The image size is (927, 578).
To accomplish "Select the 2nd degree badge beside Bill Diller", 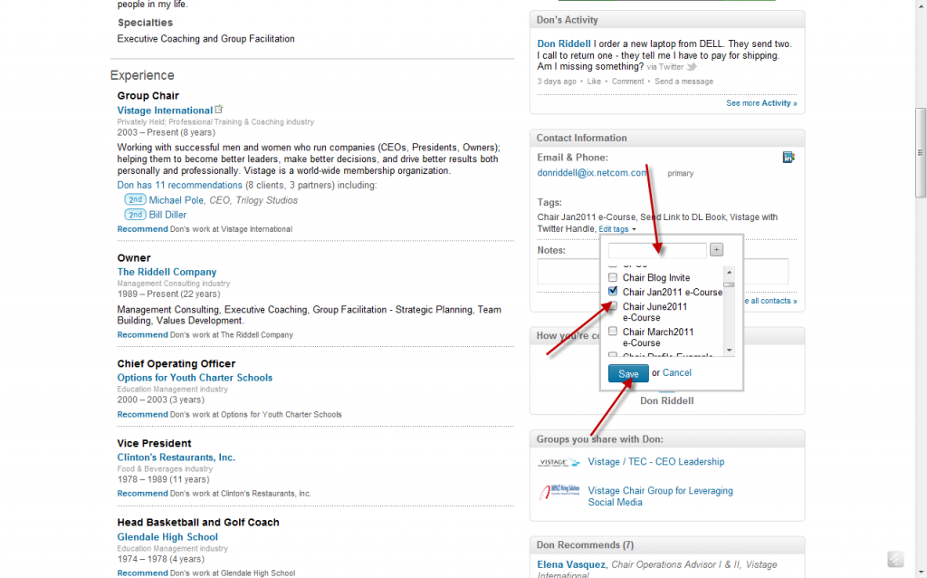I will [135, 214].
